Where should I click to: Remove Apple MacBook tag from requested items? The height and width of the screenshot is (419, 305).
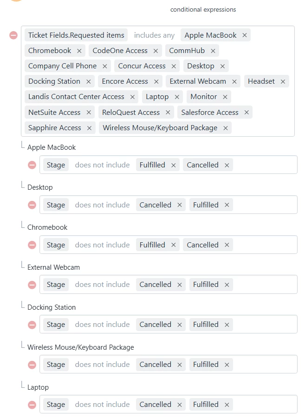click(x=245, y=35)
